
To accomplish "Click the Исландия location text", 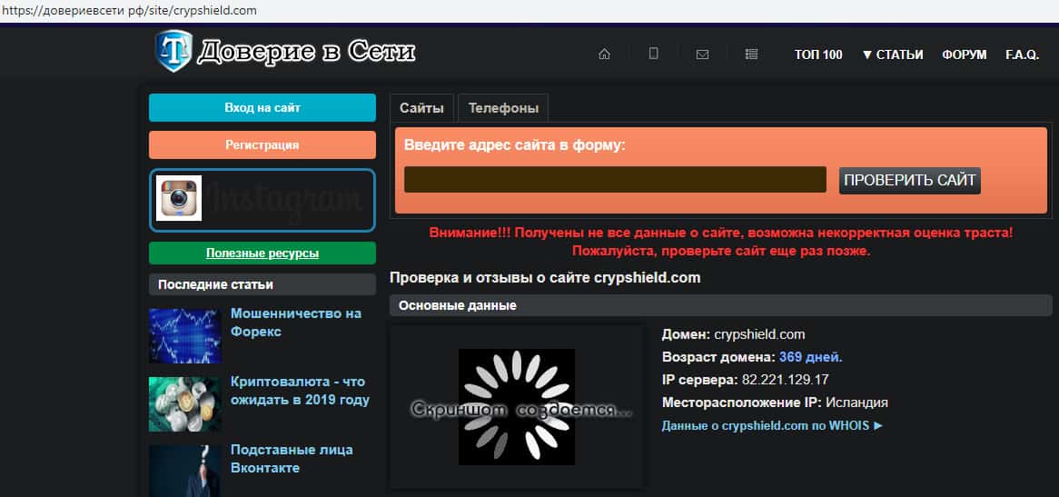I will coord(856,403).
